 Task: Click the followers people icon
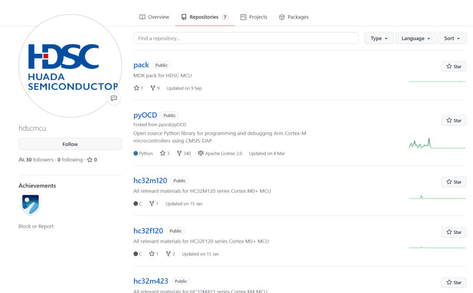click(x=21, y=160)
